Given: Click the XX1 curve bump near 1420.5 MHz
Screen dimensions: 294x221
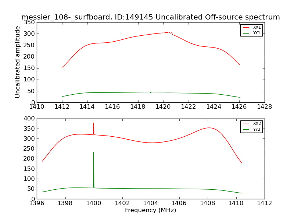Looking at the screenshot, I should (x=169, y=32).
